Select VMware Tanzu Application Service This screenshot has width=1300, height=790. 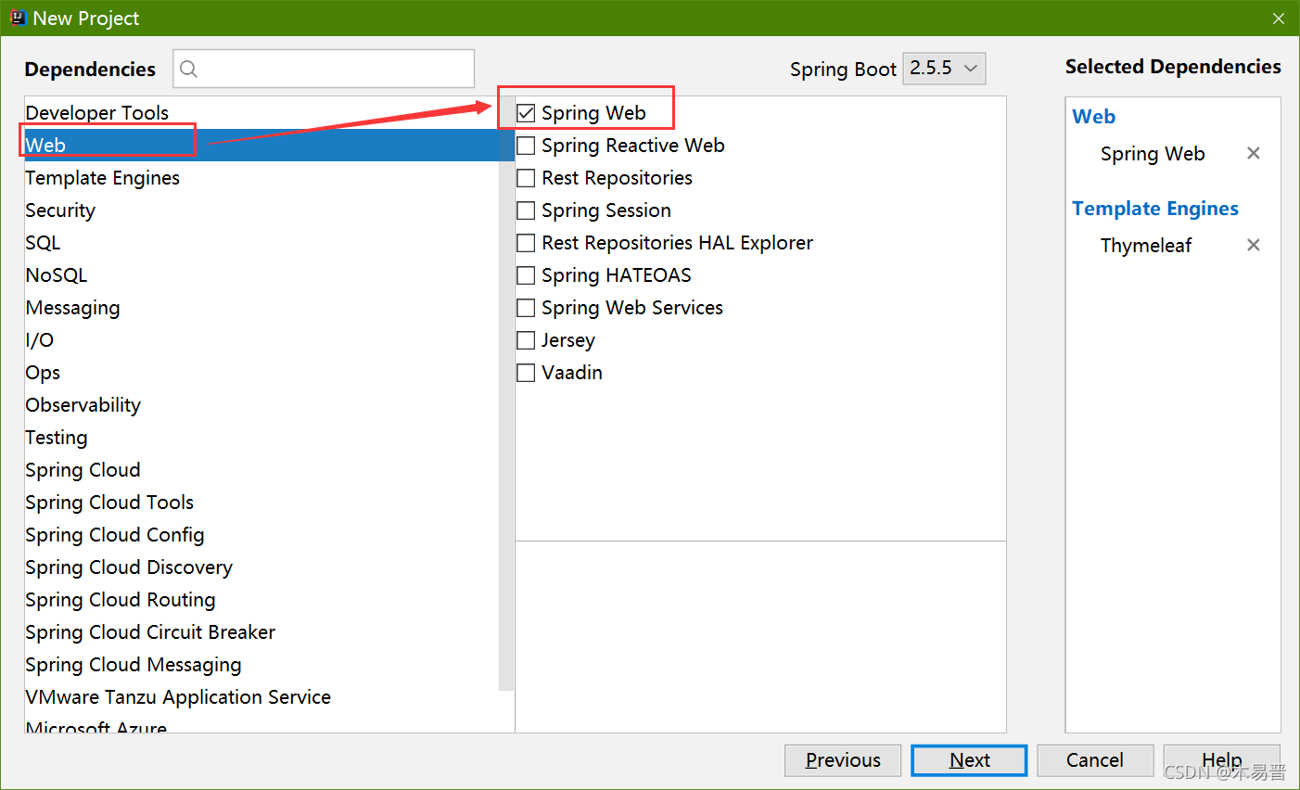click(261, 697)
